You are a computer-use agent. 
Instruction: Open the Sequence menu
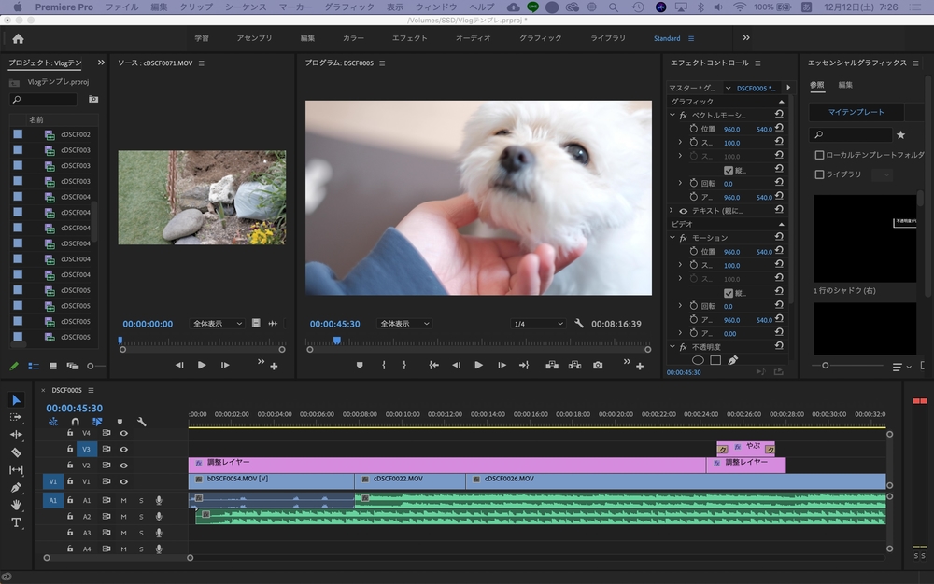[246, 7]
